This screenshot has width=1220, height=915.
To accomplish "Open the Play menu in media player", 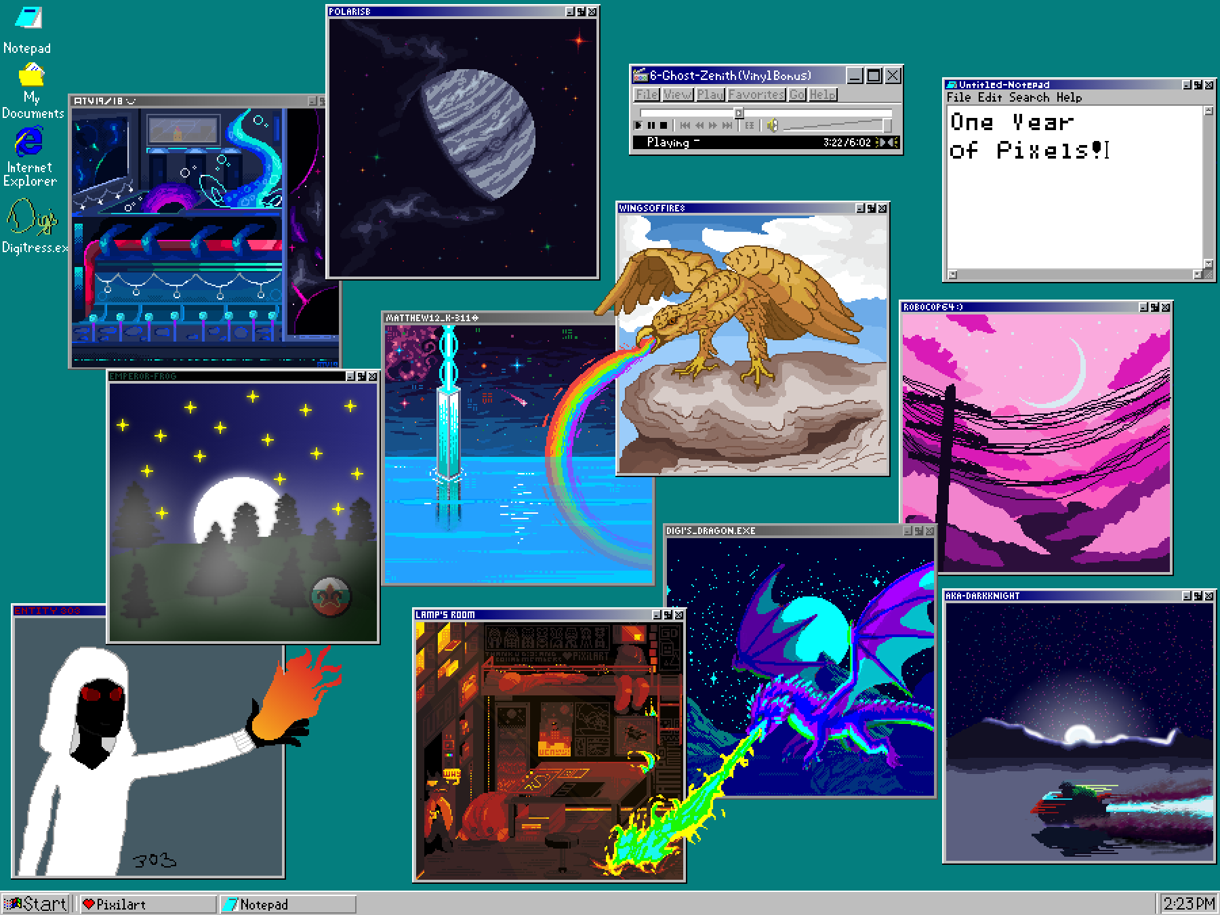I will coord(710,95).
